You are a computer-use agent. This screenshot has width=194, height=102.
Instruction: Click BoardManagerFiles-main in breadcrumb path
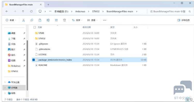tap(120, 11)
